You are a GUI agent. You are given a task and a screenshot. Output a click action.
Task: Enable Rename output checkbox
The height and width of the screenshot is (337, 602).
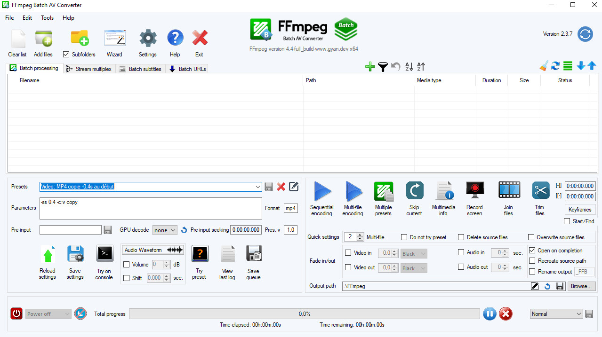[x=532, y=272]
